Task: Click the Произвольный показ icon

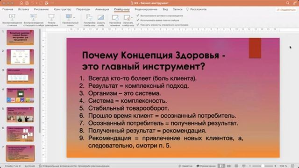Action: [x=69, y=17]
